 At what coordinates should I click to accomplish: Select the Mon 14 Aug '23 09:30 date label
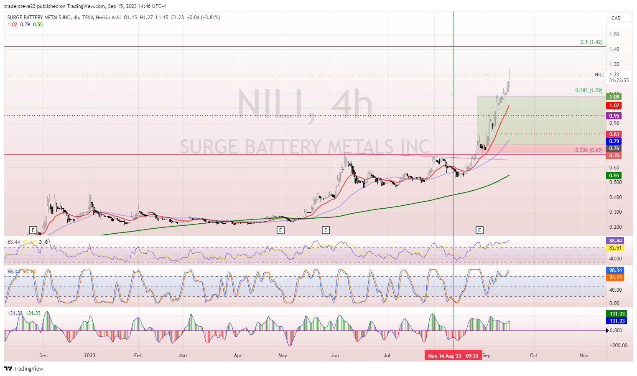454,356
